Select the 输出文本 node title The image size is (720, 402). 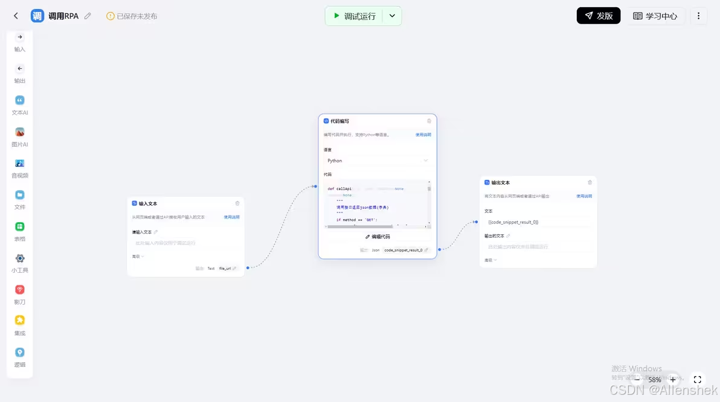click(501, 183)
